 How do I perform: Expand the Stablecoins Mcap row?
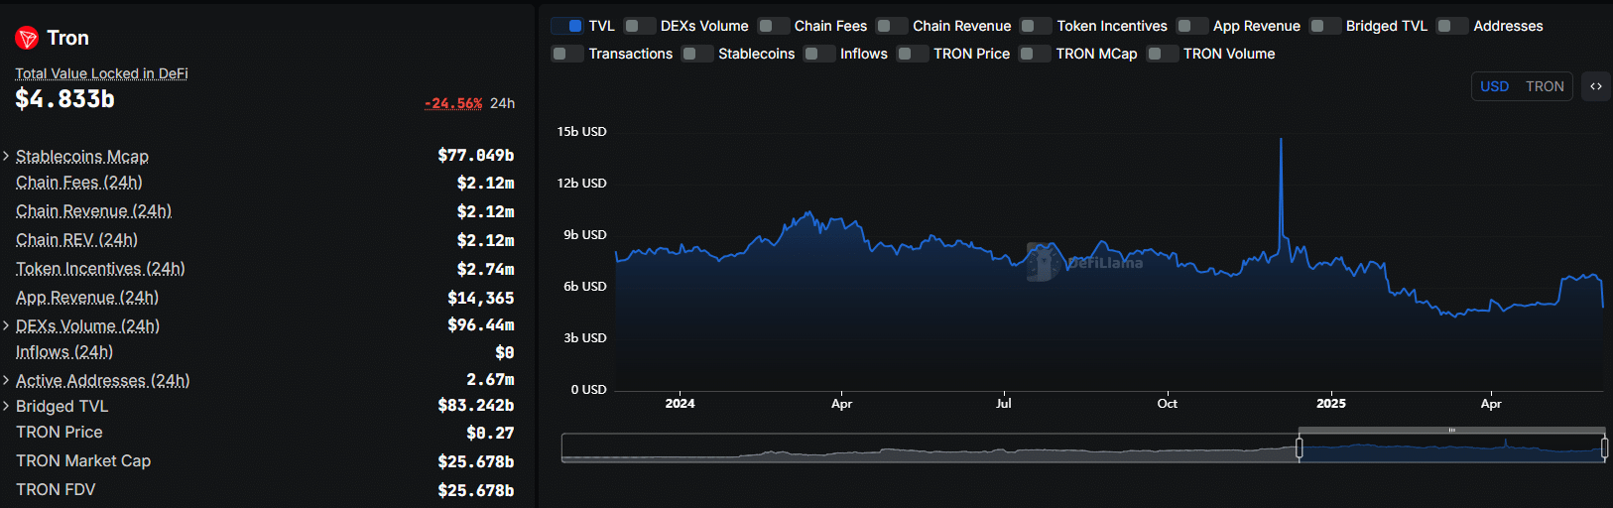coord(6,156)
